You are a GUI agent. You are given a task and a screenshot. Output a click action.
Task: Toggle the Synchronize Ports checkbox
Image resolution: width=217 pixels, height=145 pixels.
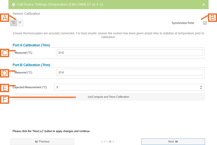point(205,23)
